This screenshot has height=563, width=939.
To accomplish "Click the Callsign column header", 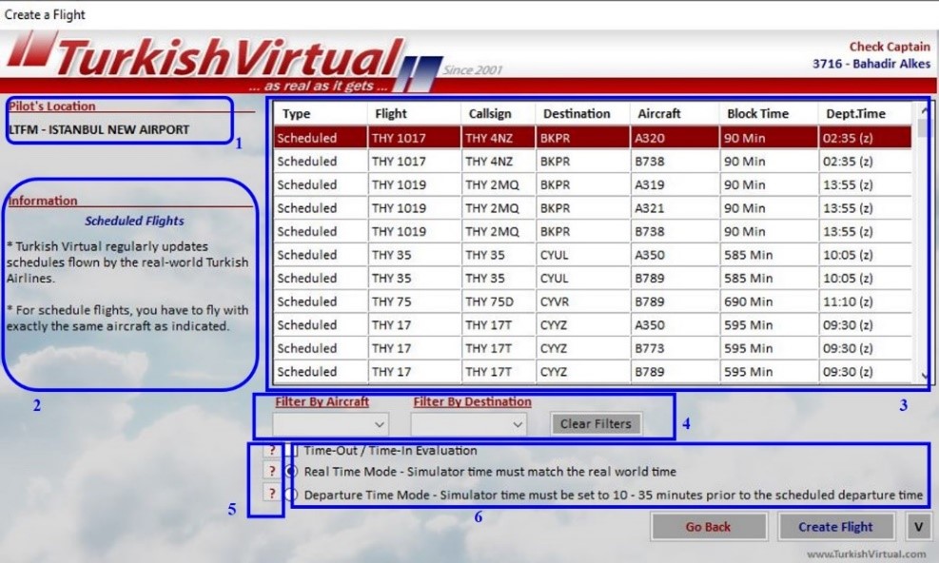I will point(499,114).
